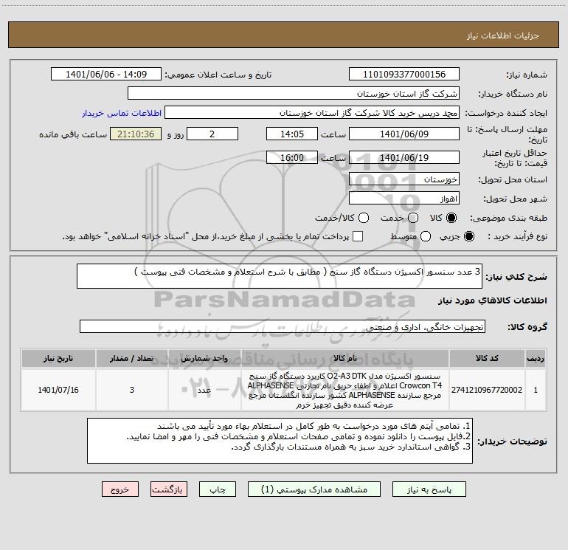The image size is (568, 550).
Task: Click the announcement date field 1401/06/06 - 14:09
Action: [x=106, y=75]
